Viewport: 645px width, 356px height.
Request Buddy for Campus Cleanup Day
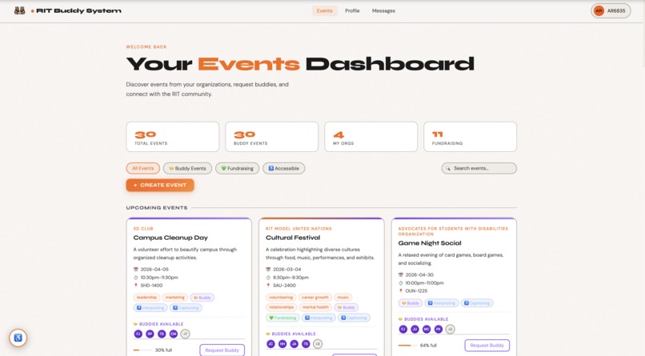pos(222,350)
